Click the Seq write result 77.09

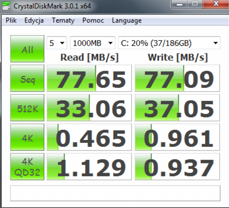pyautogui.click(x=177, y=78)
